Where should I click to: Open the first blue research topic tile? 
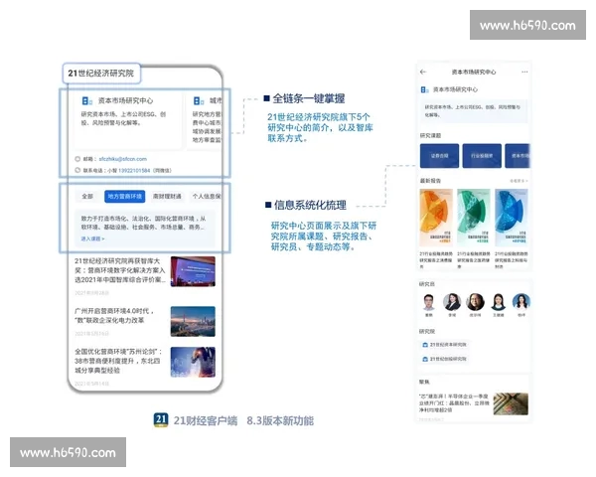[x=439, y=156]
